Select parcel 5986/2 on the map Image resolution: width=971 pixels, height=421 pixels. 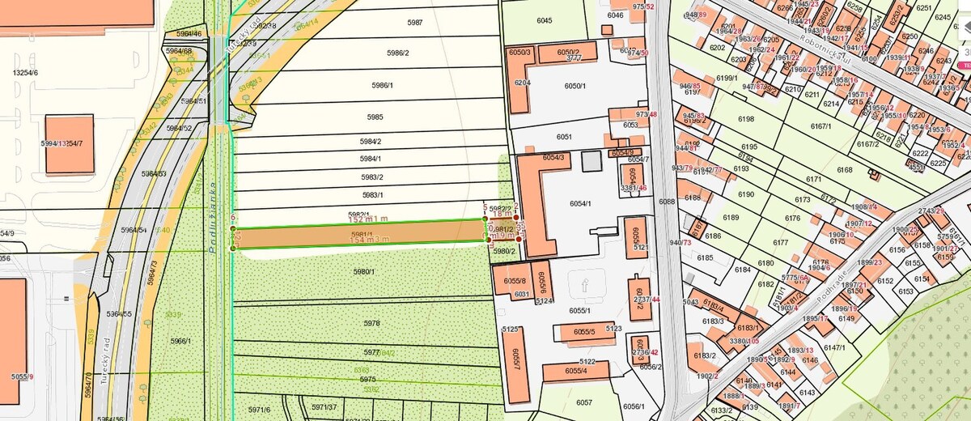click(x=397, y=53)
